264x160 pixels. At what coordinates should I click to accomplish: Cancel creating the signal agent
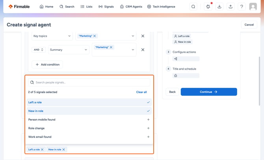pos(249,25)
